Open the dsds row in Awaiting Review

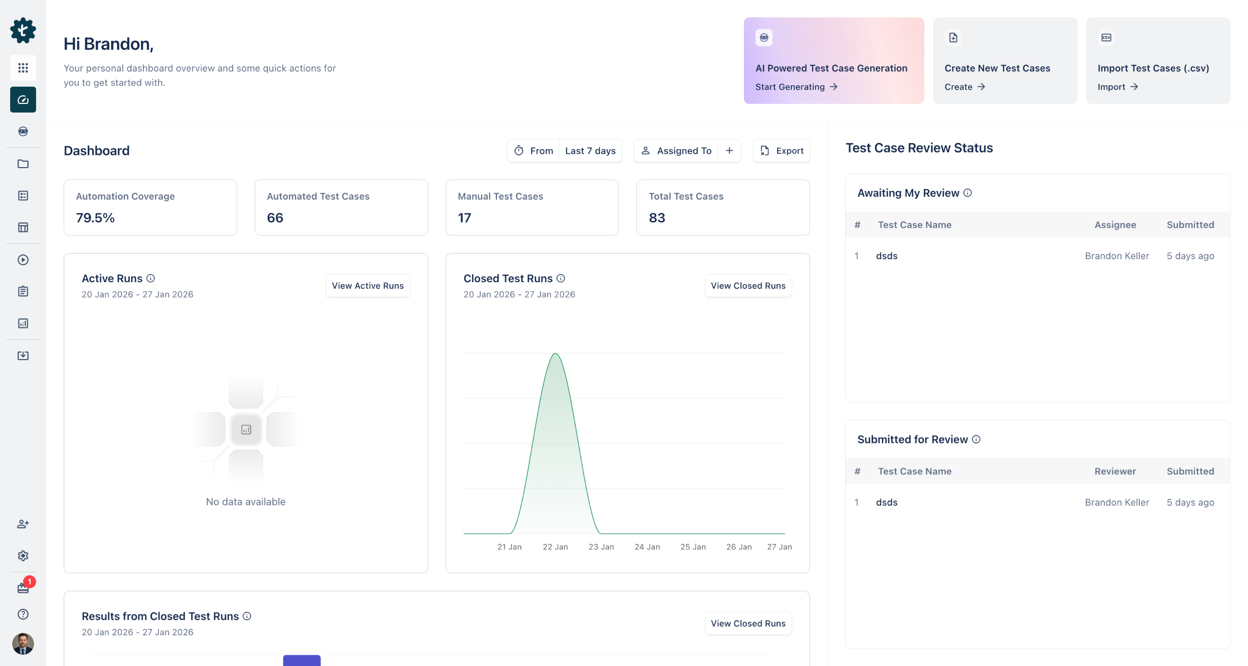[887, 256]
